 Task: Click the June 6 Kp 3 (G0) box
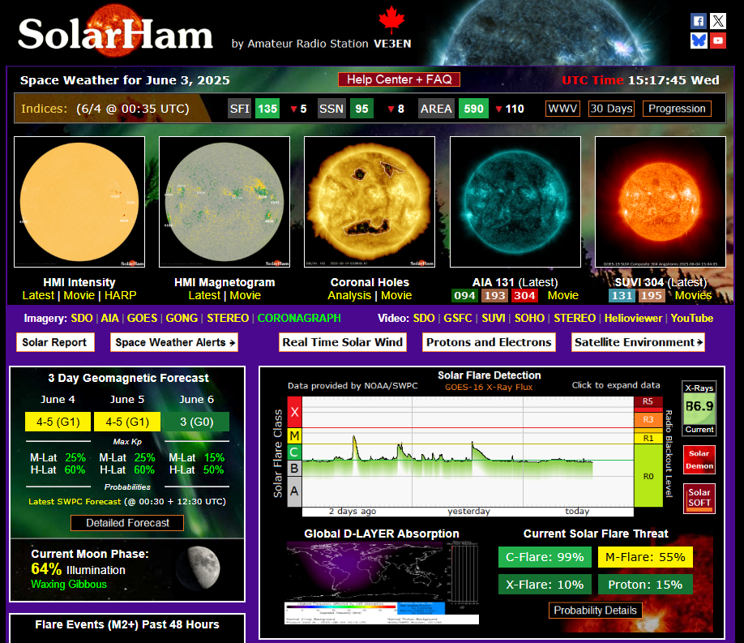click(x=196, y=422)
